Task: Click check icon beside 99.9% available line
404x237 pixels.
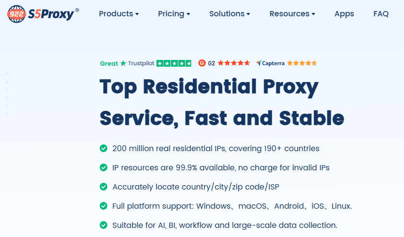Action: click(104, 167)
